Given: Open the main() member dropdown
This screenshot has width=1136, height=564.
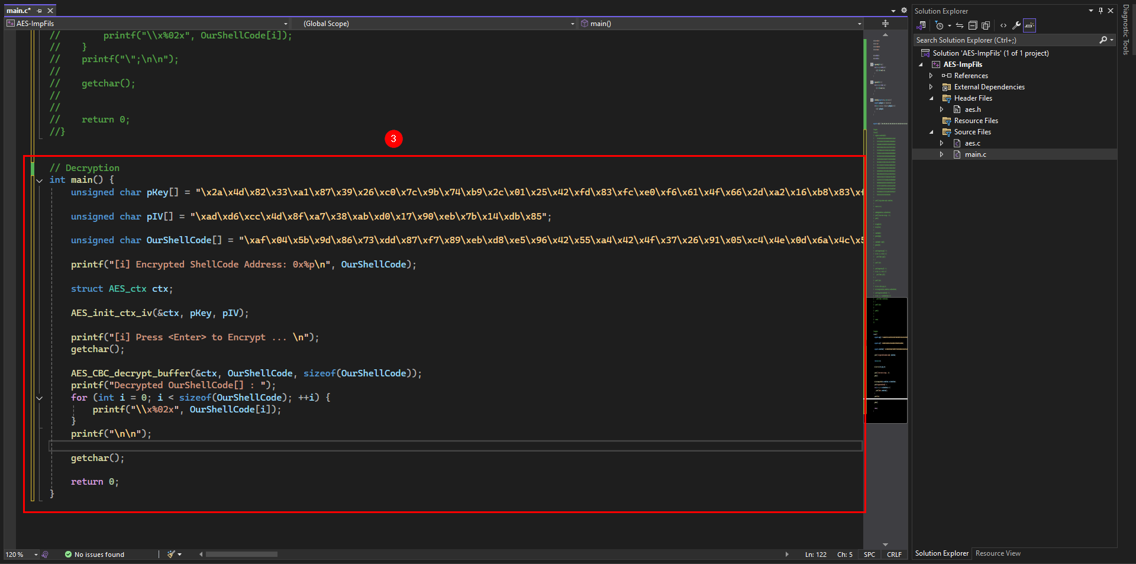Looking at the screenshot, I should pos(860,24).
